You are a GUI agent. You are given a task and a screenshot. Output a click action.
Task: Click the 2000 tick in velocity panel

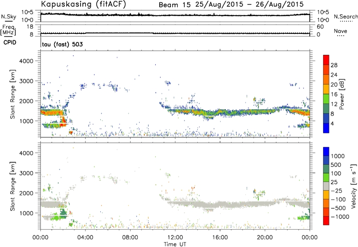point(26,193)
